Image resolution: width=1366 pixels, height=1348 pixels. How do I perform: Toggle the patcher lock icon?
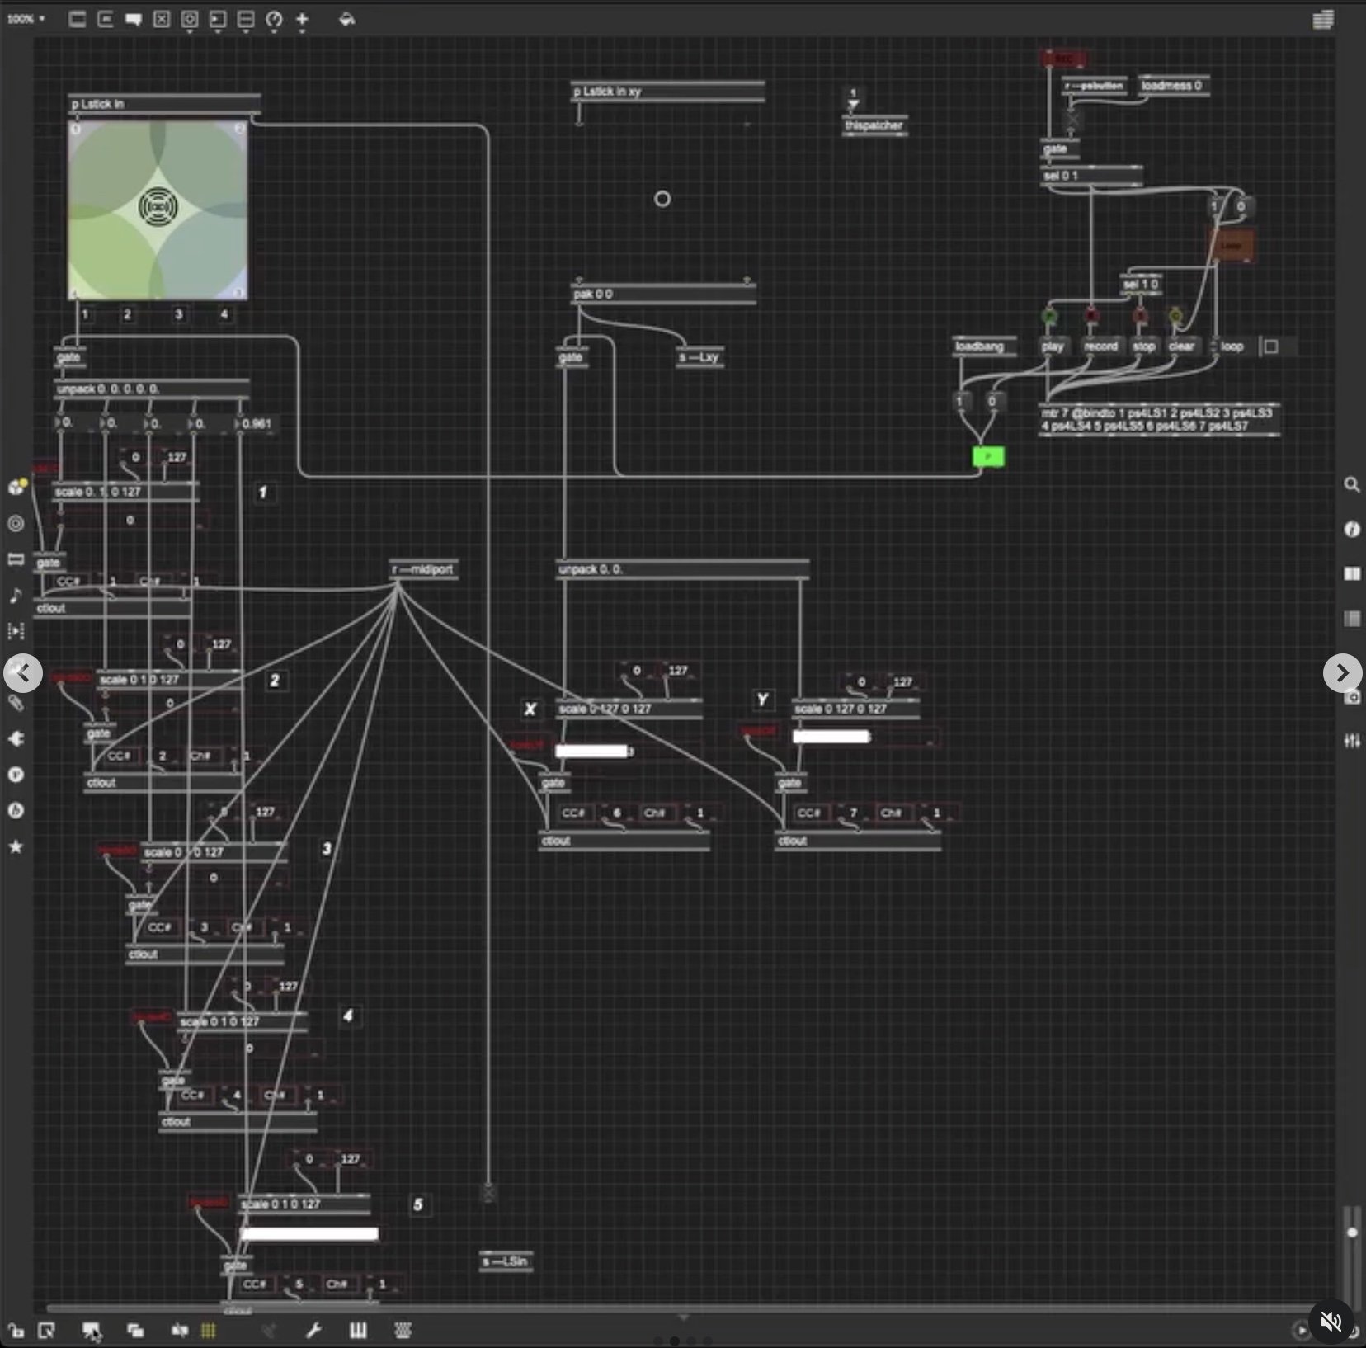16,1330
